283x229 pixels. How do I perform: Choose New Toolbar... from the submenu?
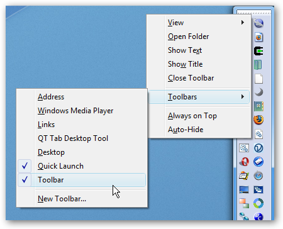82,199
